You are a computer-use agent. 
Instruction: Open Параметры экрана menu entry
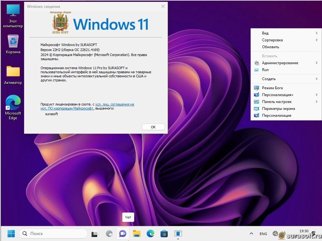click(x=278, y=109)
